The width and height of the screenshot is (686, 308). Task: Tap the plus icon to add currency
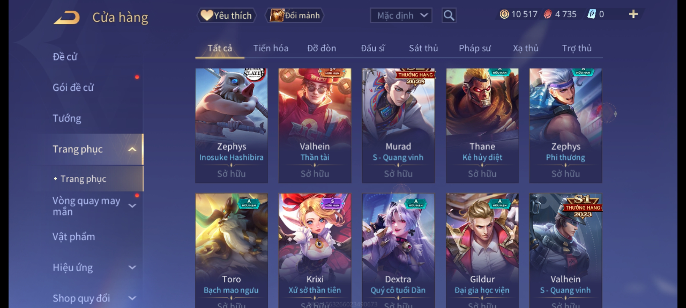tap(633, 14)
